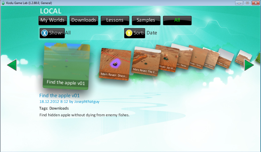This screenshot has height=152, width=261.
Task: Click the green left arrow to browse previous worlds
Action: pos(12,65)
